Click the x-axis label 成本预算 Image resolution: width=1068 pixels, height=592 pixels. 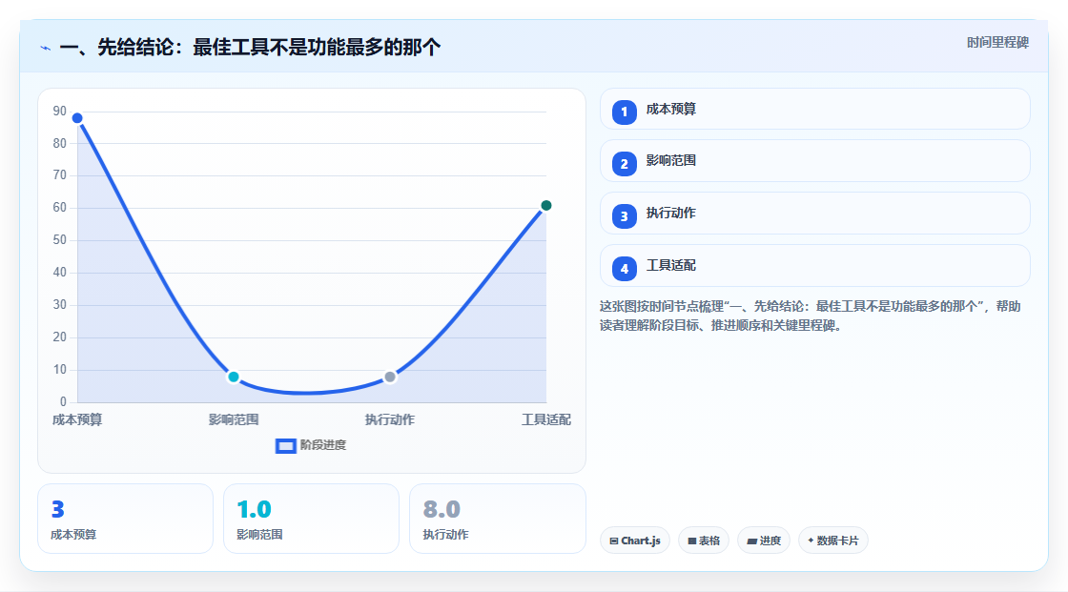point(77,419)
